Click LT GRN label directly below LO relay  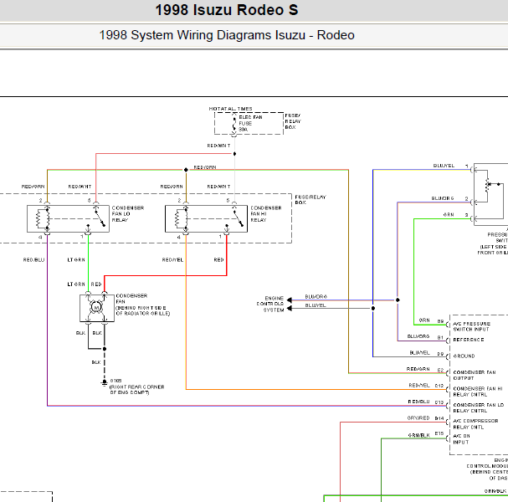click(76, 259)
